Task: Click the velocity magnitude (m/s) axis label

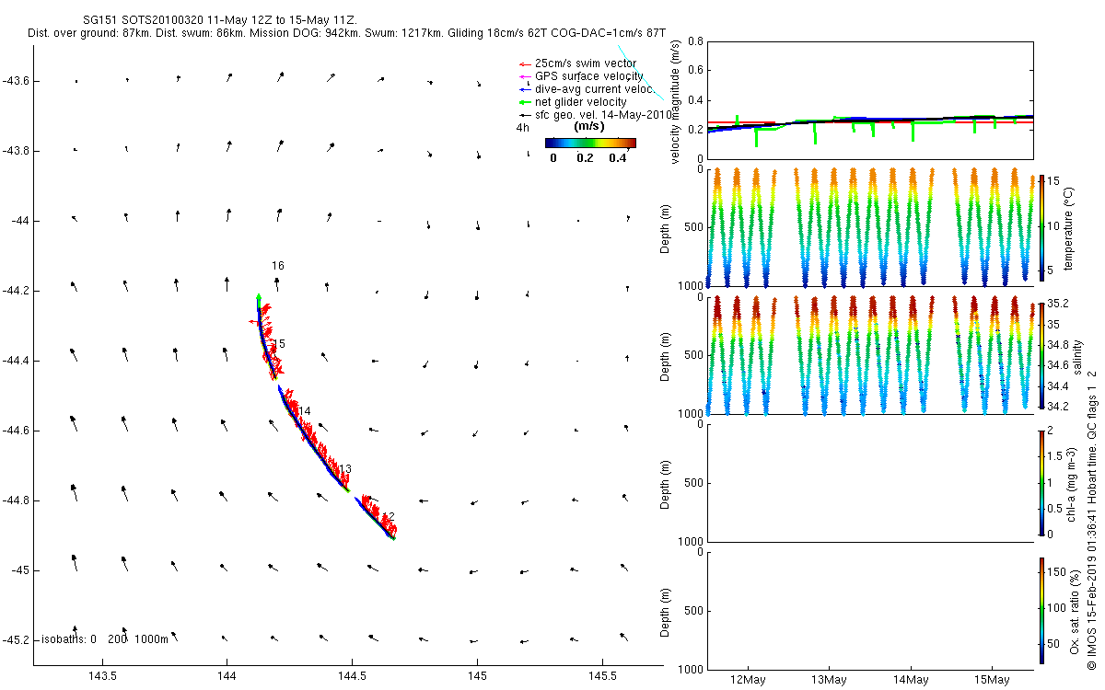Action: coord(675,102)
